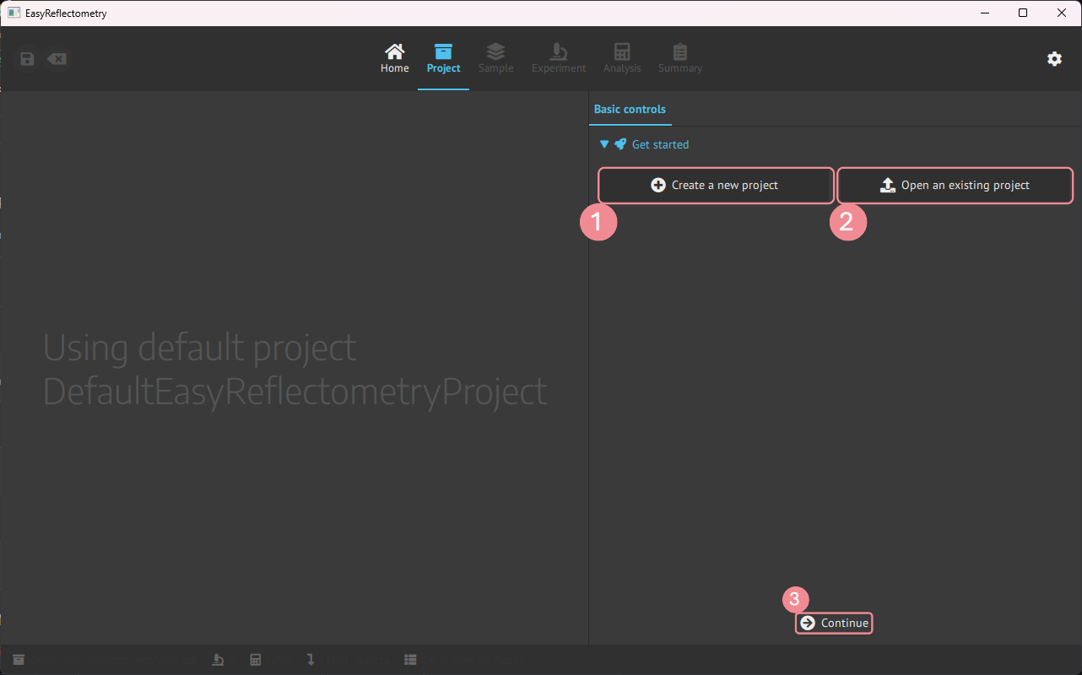Create a new project
Image resolution: width=1082 pixels, height=675 pixels.
pos(715,185)
